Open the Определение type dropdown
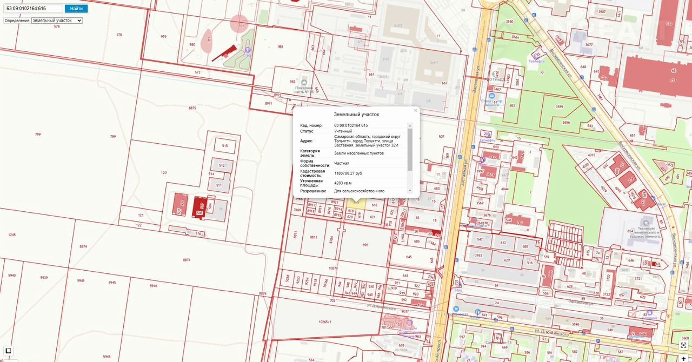692x362 pixels. pyautogui.click(x=57, y=21)
